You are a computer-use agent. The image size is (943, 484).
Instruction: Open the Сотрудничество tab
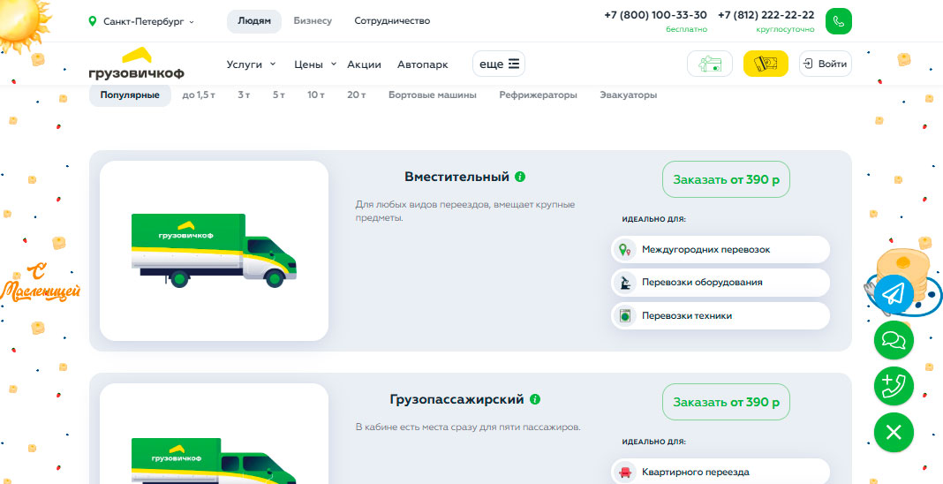392,21
